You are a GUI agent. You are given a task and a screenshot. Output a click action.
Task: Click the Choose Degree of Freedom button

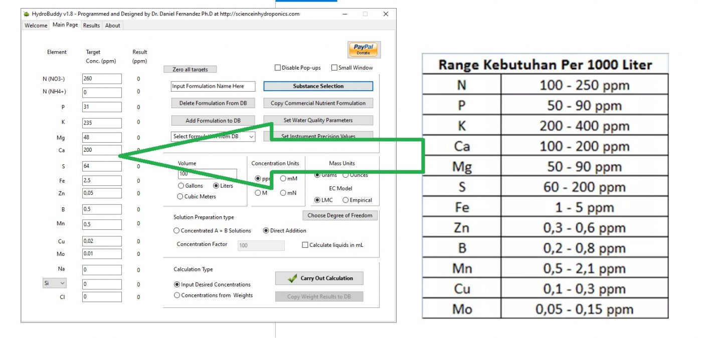pos(339,215)
